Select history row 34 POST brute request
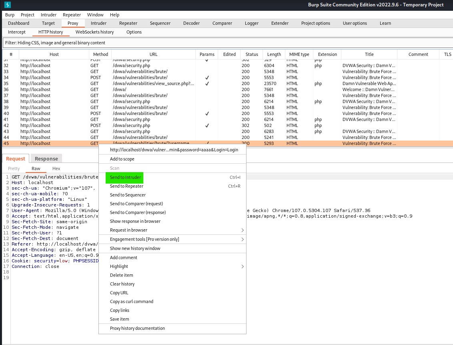This screenshot has height=345, width=453. coord(228,77)
